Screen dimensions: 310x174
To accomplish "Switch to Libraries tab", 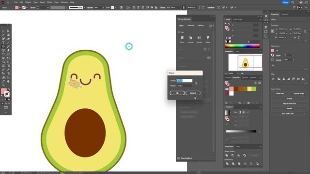I will pyautogui.click(x=285, y=14).
